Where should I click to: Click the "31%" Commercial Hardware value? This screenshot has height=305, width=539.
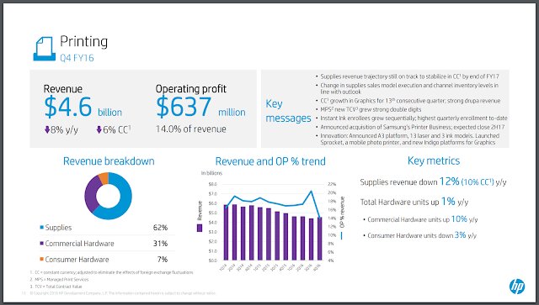[x=160, y=244]
